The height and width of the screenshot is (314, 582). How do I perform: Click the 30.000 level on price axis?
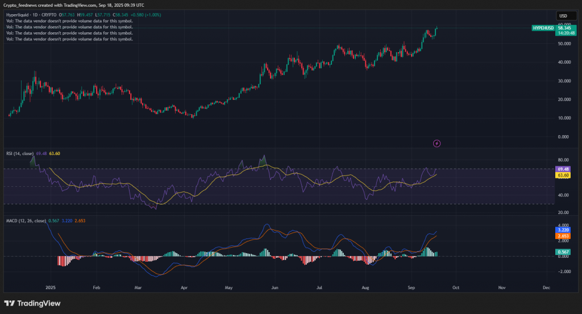(x=563, y=81)
